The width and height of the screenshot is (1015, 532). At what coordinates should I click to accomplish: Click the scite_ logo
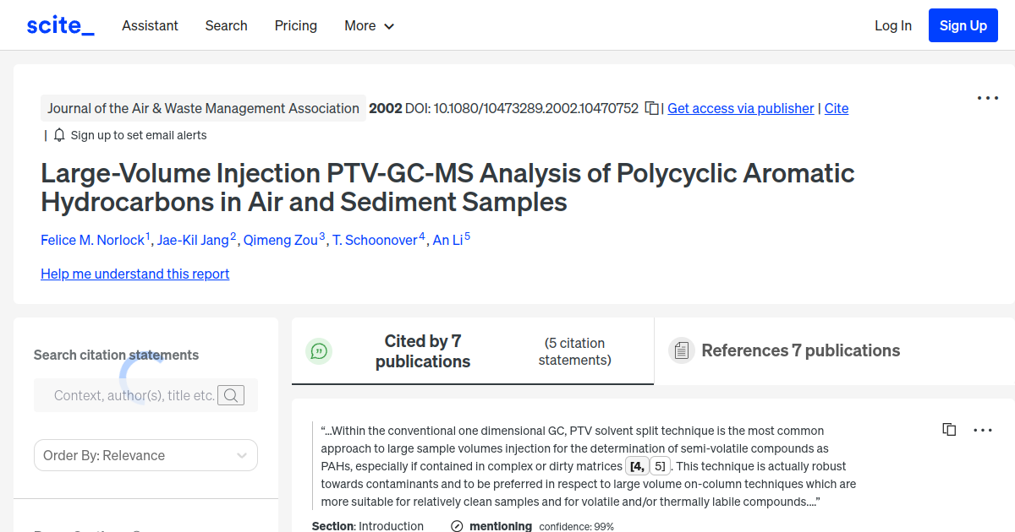tap(59, 24)
